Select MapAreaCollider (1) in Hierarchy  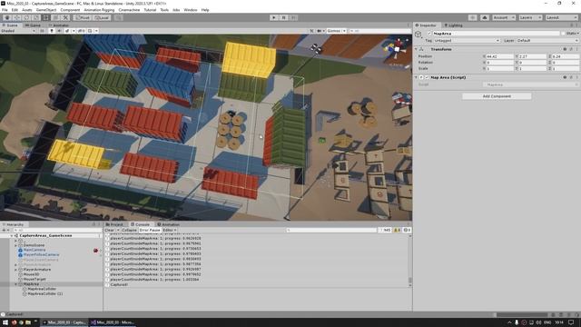pos(45,293)
